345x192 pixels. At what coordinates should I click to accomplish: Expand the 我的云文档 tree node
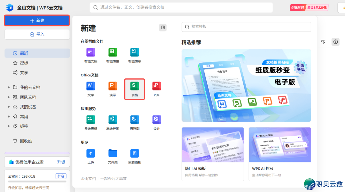[9, 87]
